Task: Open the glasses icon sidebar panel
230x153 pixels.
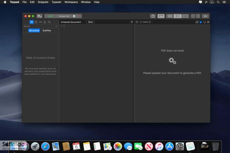Action: 40,22
